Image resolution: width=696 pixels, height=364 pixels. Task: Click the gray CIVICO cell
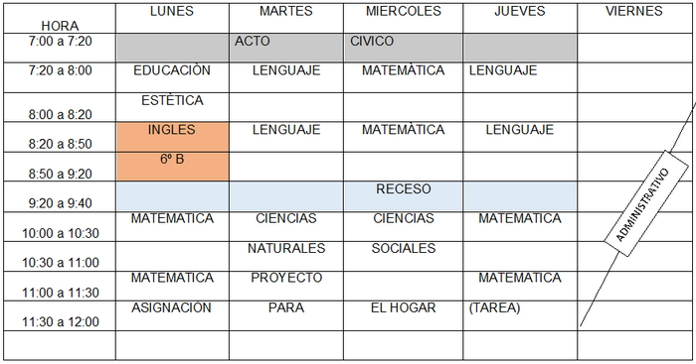403,48
